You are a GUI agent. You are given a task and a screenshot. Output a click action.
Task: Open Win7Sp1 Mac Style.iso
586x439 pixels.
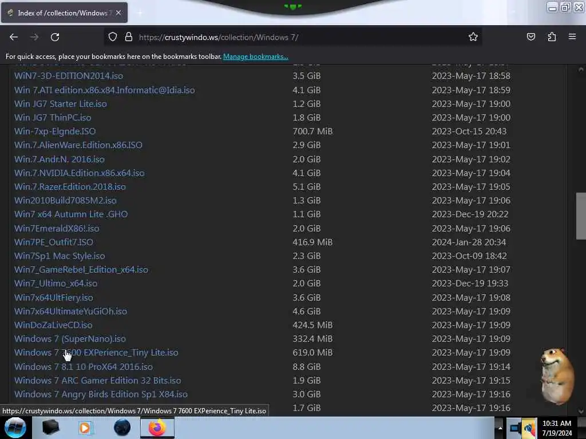(60, 256)
